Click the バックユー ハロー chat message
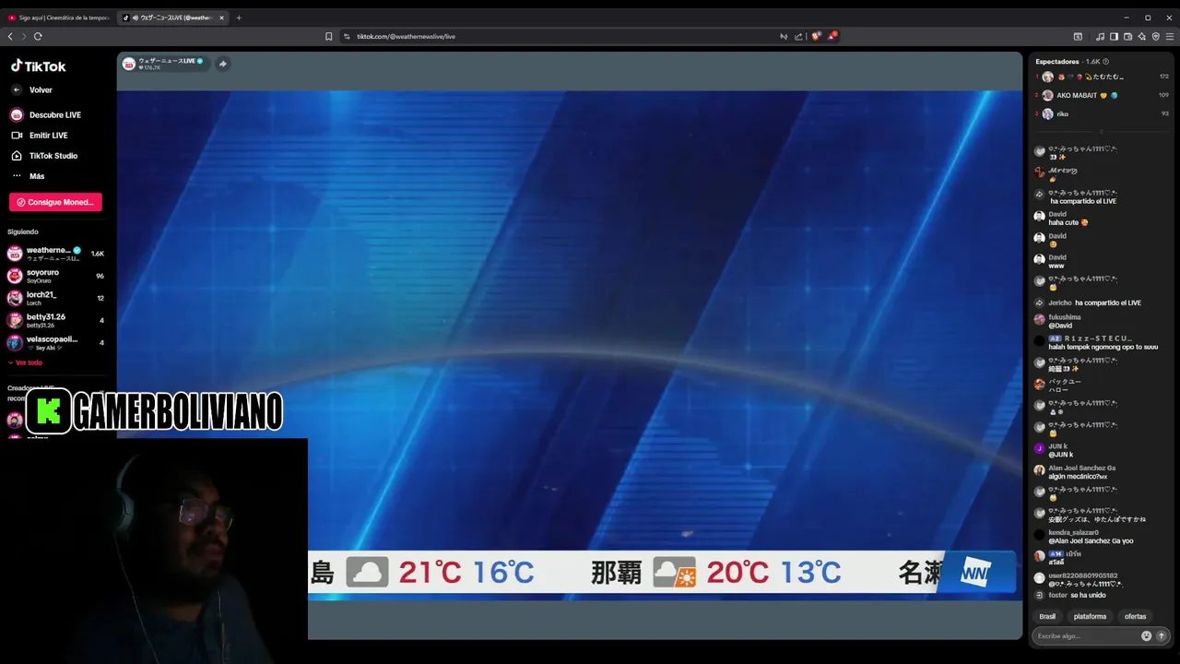This screenshot has height=664, width=1180. (x=1065, y=385)
